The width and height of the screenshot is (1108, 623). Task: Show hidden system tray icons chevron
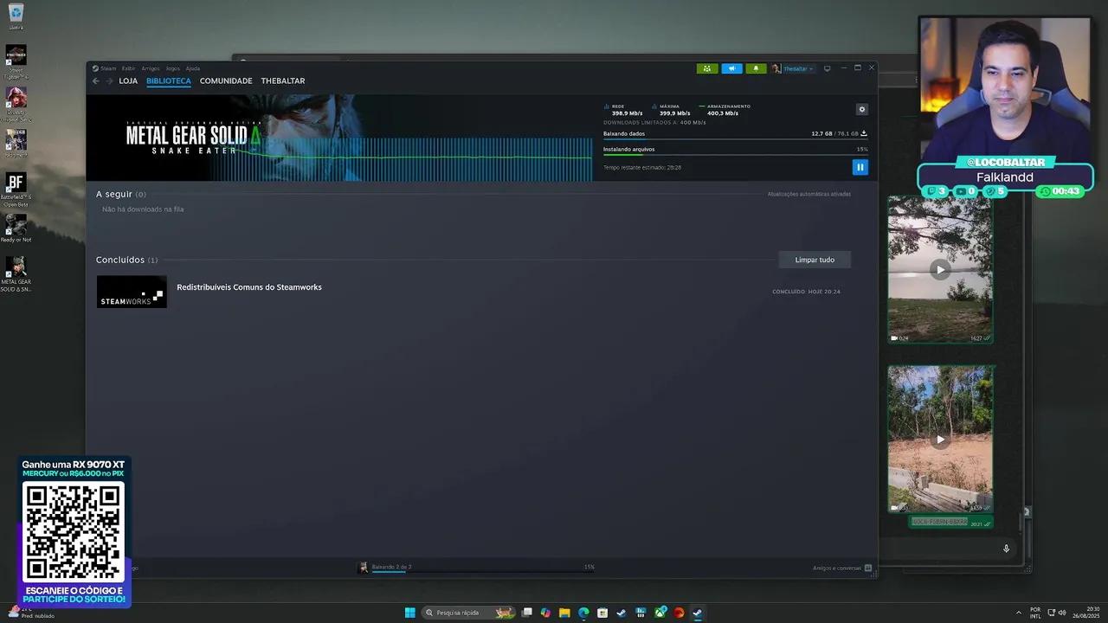pyautogui.click(x=1018, y=613)
